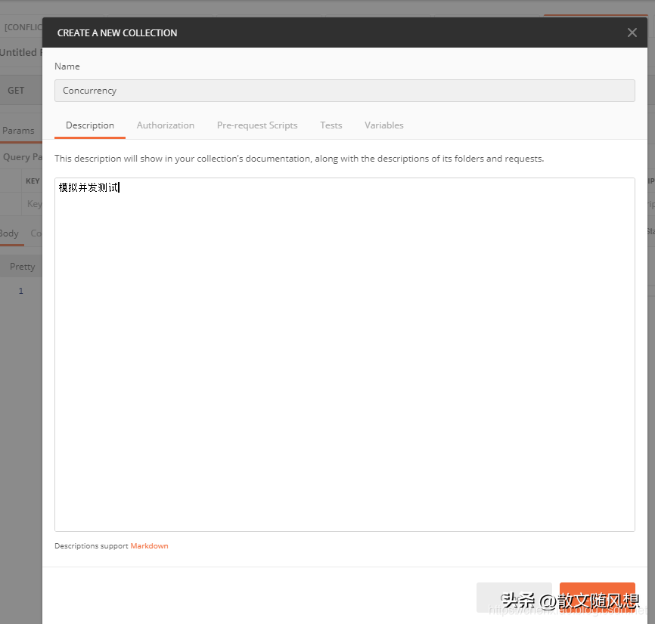
Task: Click the KEY column header in the background
Action: pos(33,181)
